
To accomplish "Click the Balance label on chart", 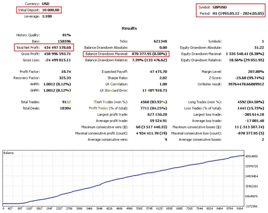I will point(9,153).
